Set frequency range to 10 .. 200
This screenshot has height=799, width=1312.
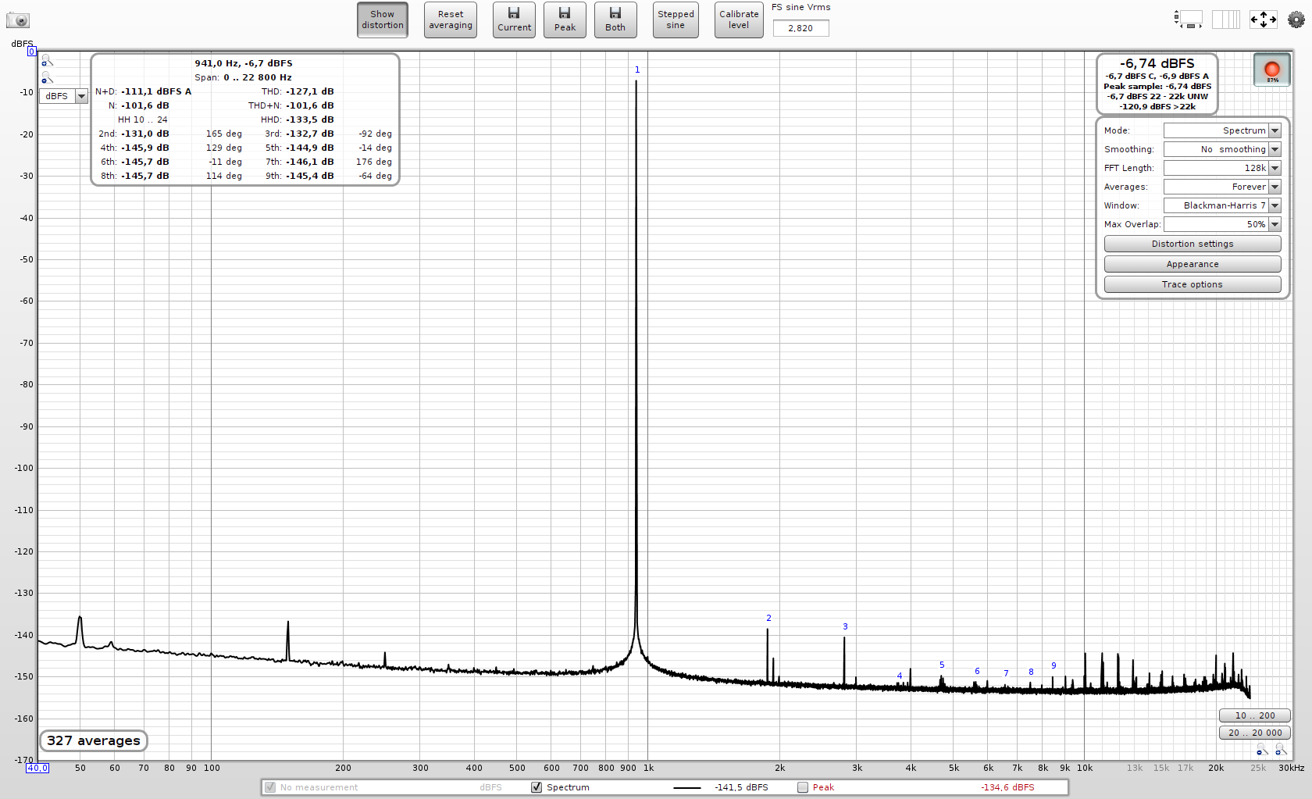click(1254, 715)
